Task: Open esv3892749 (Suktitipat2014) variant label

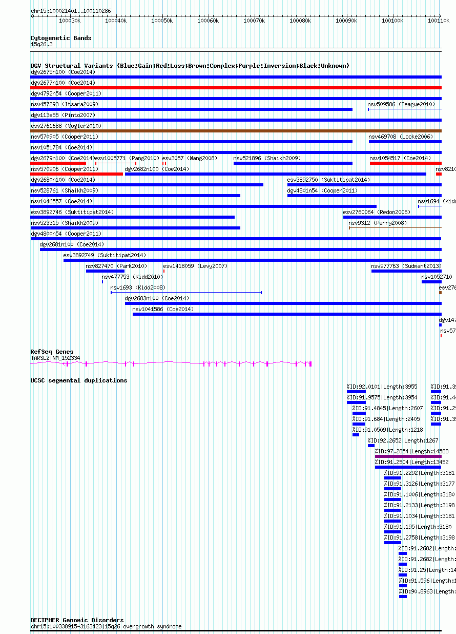Action: tap(105, 255)
